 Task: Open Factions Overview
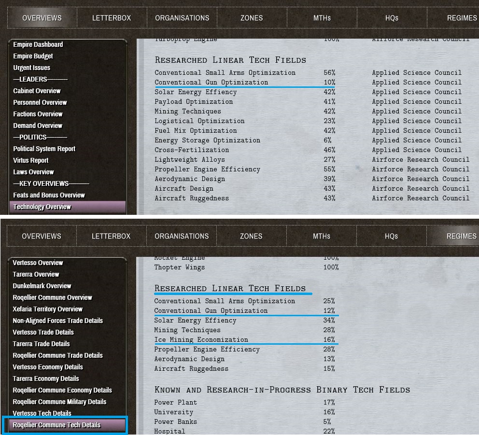[38, 114]
